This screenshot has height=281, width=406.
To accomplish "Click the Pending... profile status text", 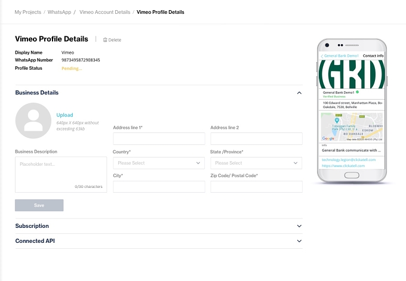I will [x=72, y=68].
